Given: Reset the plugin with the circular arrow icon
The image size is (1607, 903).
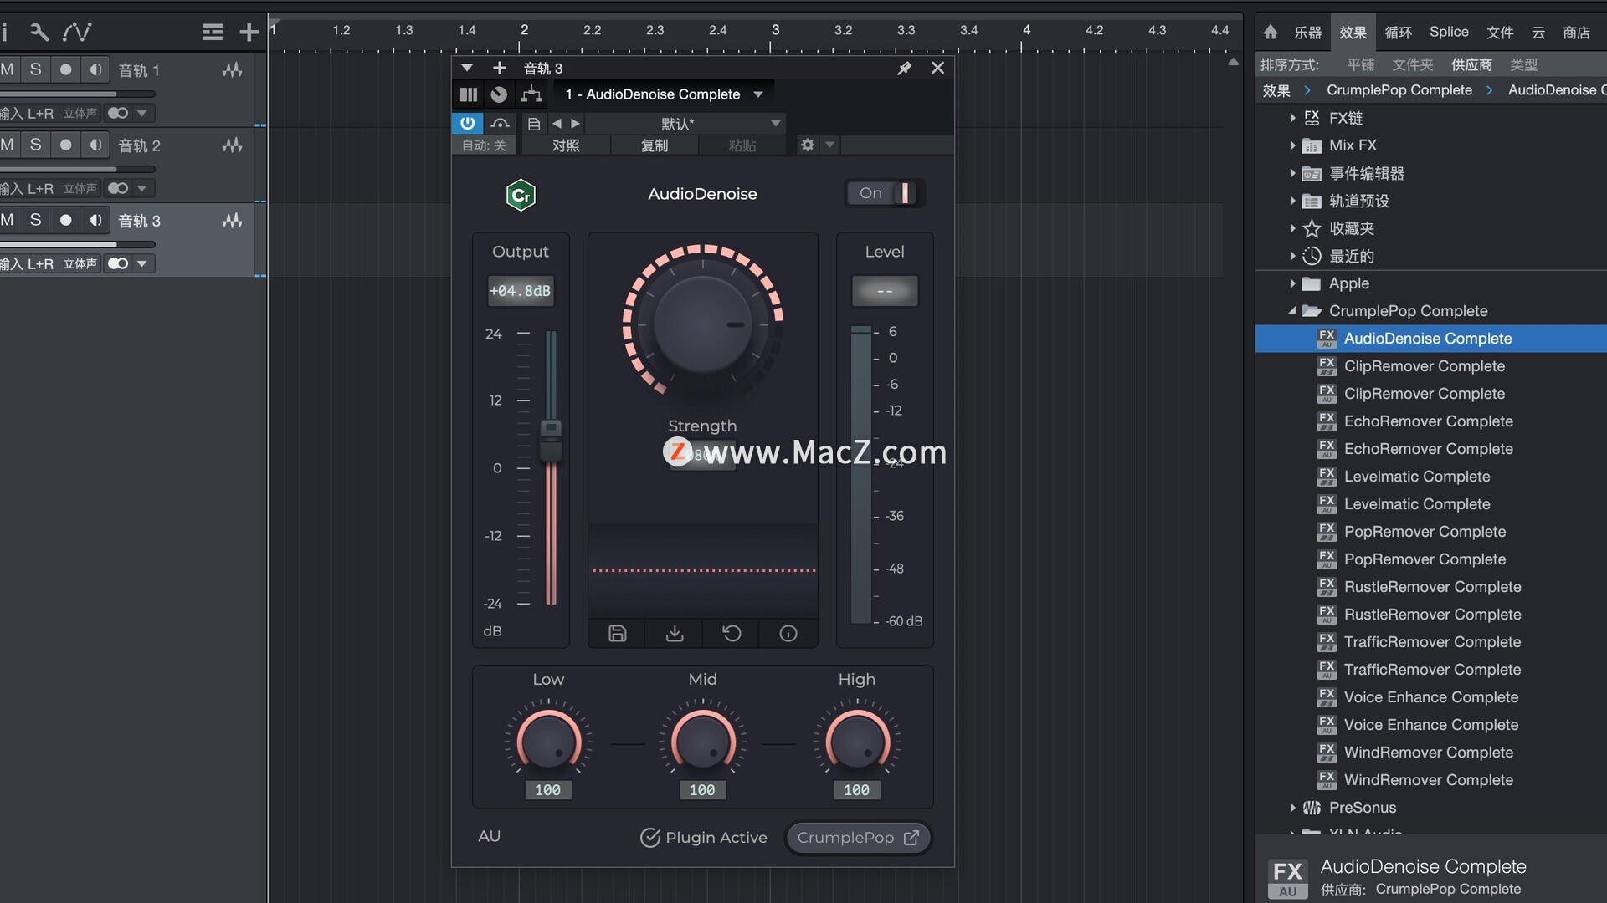Looking at the screenshot, I should pos(732,633).
